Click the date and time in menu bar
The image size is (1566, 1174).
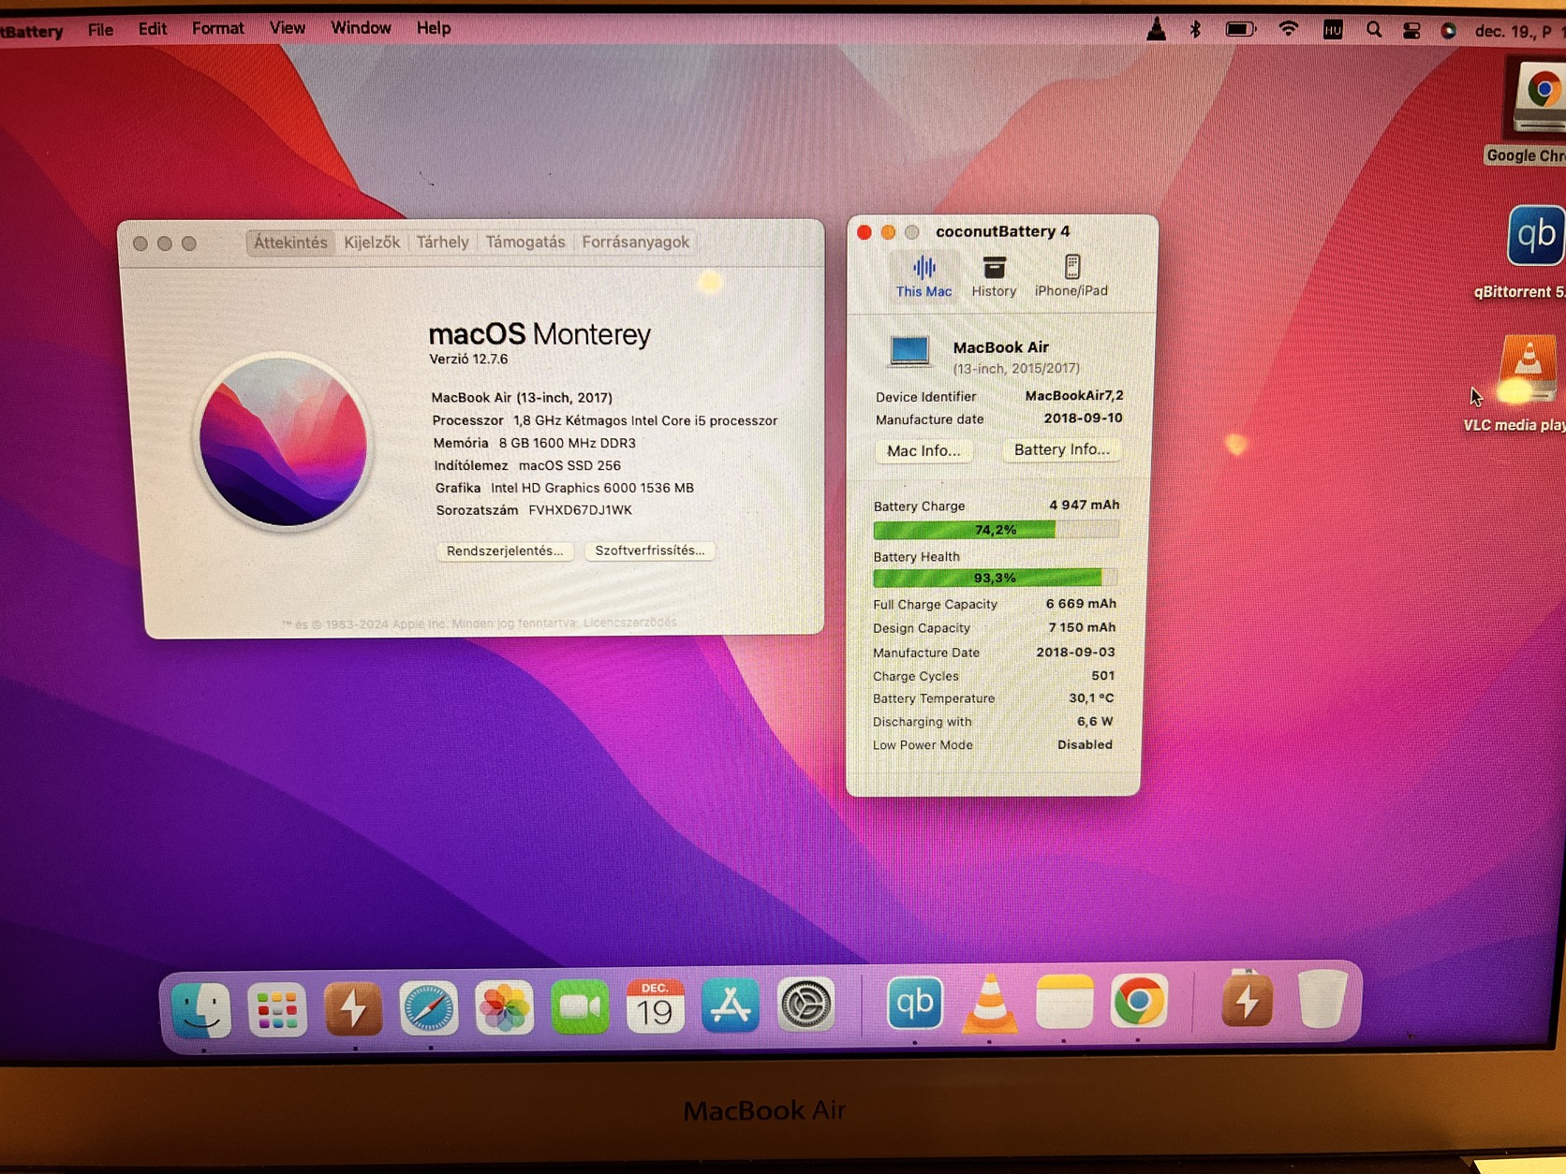(1518, 31)
